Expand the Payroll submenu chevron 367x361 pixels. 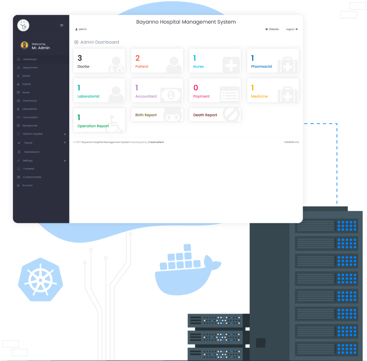point(65,143)
